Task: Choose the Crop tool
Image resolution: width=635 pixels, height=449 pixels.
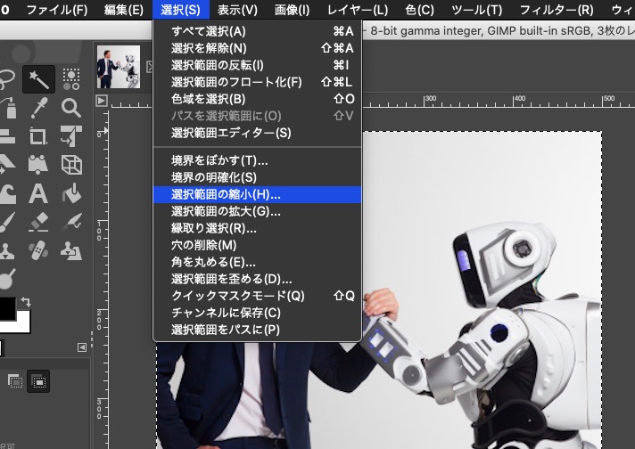Action: pyautogui.click(x=39, y=136)
